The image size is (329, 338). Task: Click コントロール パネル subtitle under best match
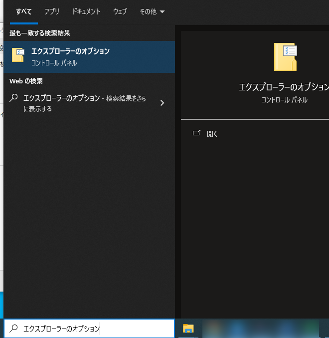[54, 63]
